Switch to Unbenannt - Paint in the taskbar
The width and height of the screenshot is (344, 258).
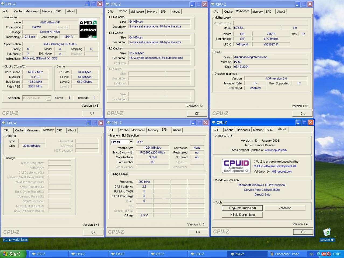[x=287, y=254]
